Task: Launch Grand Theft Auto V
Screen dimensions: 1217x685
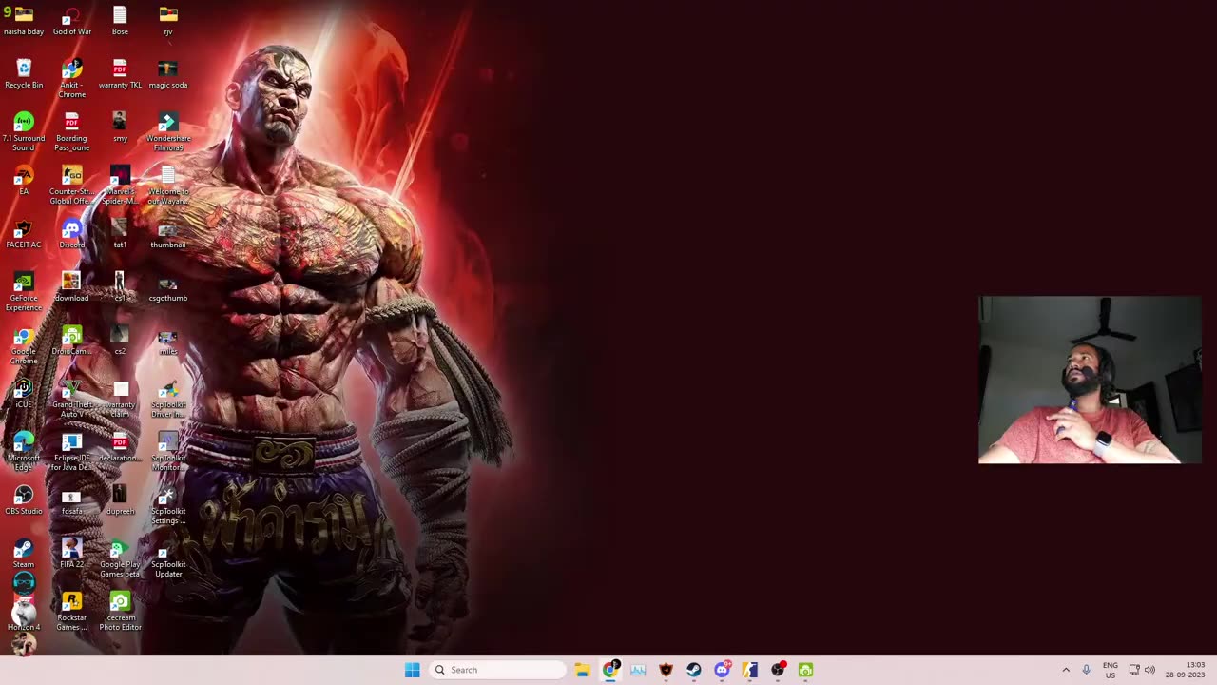Action: tap(72, 399)
